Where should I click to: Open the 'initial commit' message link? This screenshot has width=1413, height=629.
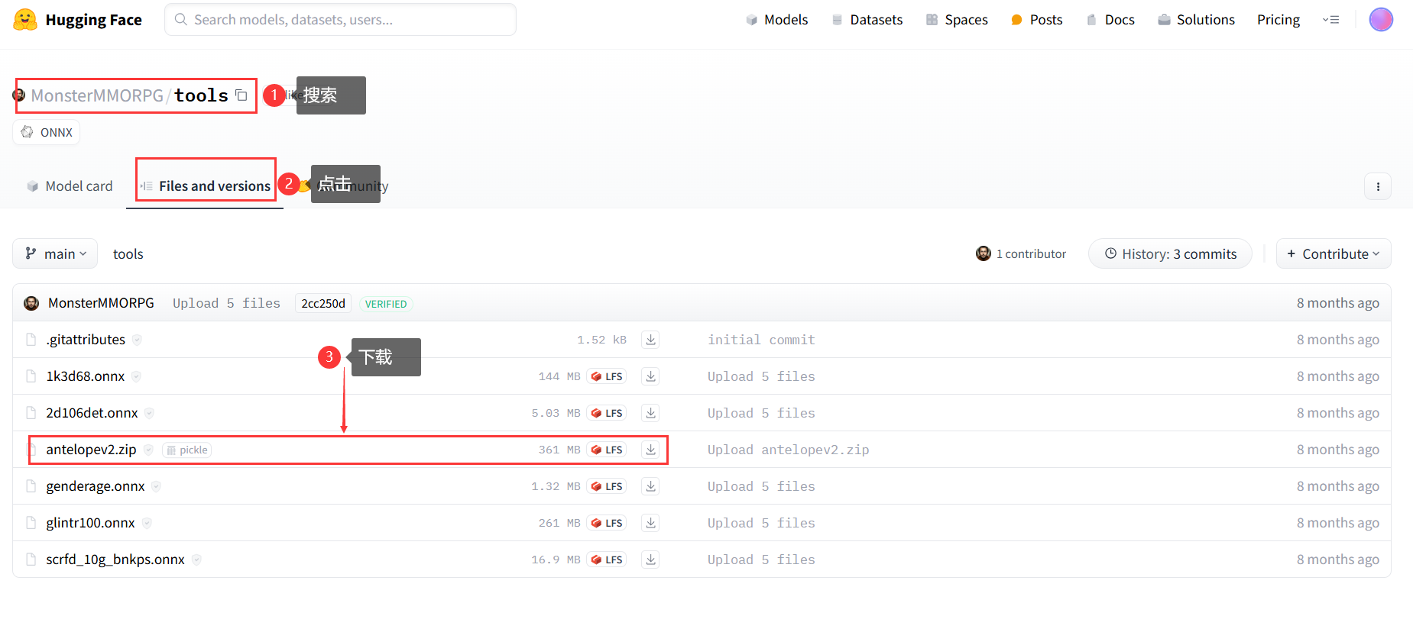pos(761,340)
